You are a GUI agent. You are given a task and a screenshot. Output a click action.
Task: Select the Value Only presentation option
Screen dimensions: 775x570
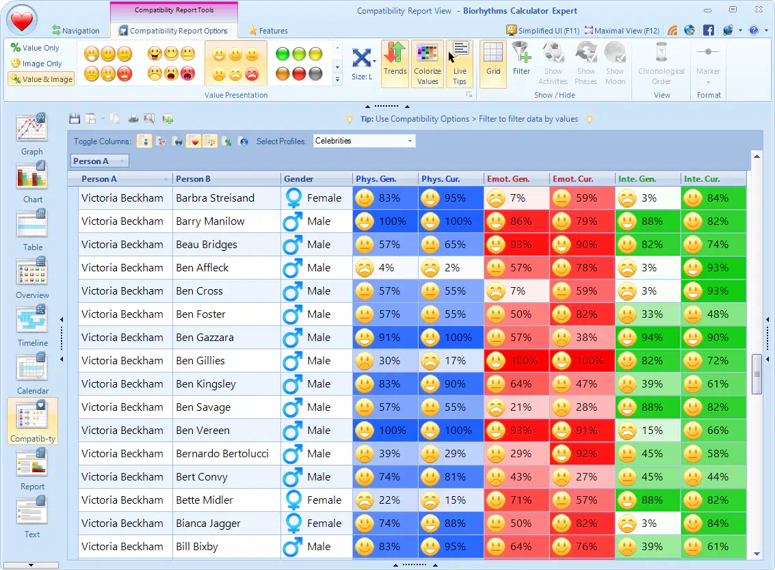tap(36, 47)
